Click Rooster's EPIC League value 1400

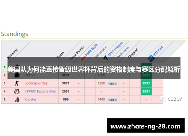coord(101,100)
